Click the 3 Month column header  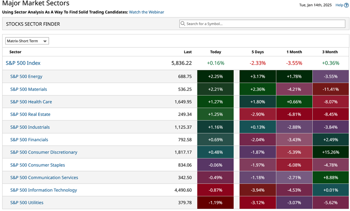point(330,52)
